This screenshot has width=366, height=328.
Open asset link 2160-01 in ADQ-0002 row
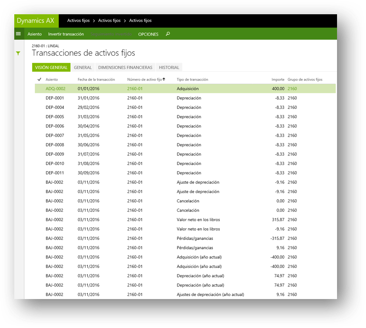[x=135, y=89]
